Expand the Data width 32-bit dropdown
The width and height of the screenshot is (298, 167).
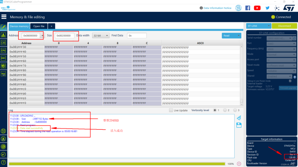[101, 36]
